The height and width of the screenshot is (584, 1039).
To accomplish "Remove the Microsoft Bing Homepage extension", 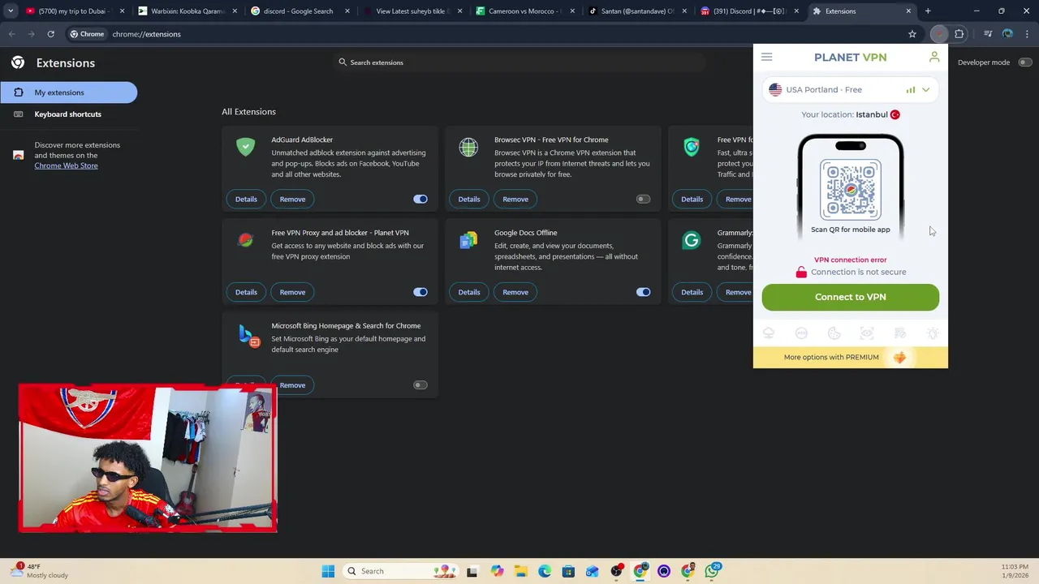I will point(292,385).
